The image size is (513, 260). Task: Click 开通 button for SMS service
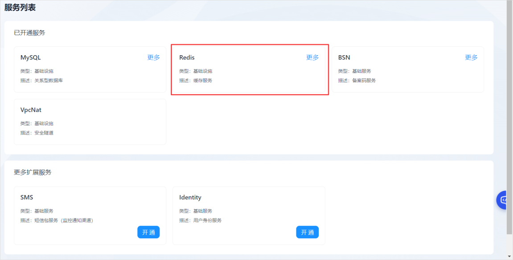pos(148,232)
